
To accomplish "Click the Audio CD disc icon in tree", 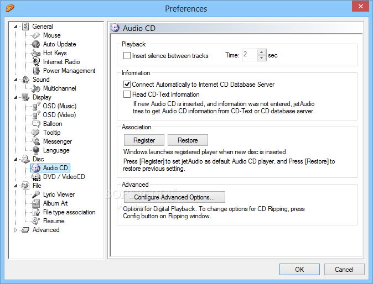I will pos(36,168).
